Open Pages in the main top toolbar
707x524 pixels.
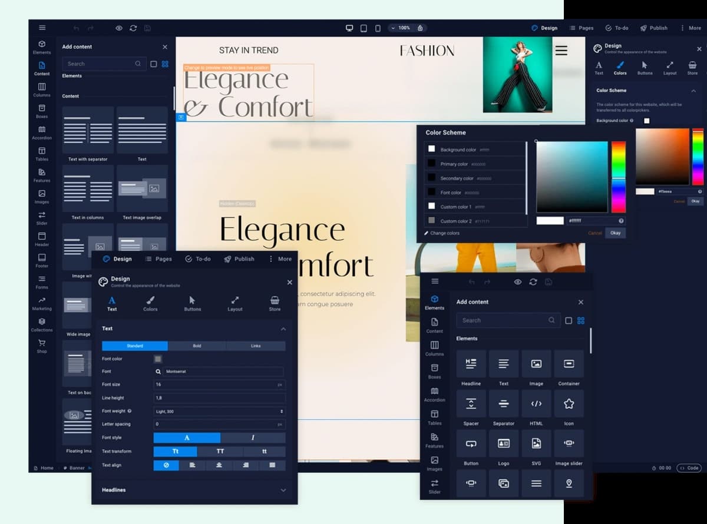(581, 28)
